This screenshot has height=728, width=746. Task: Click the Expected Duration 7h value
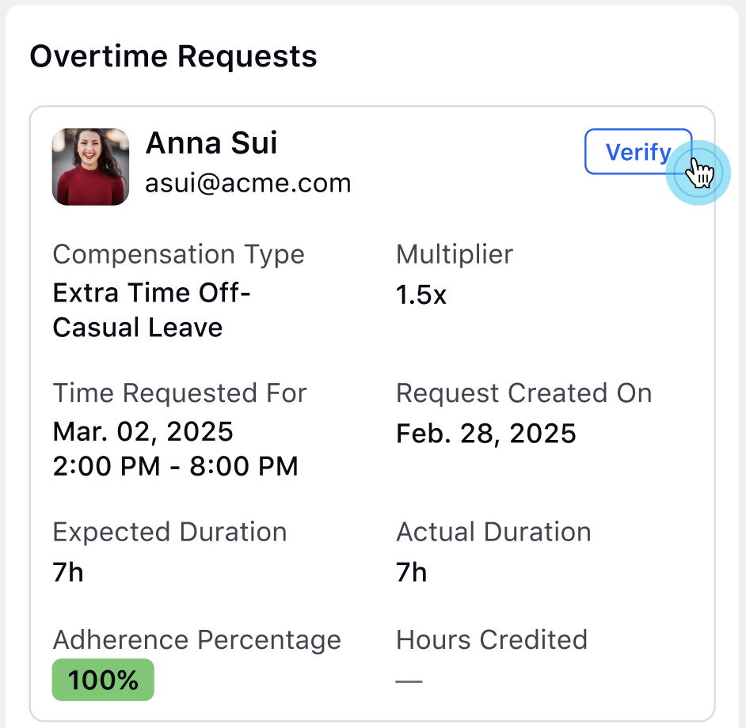pos(68,572)
